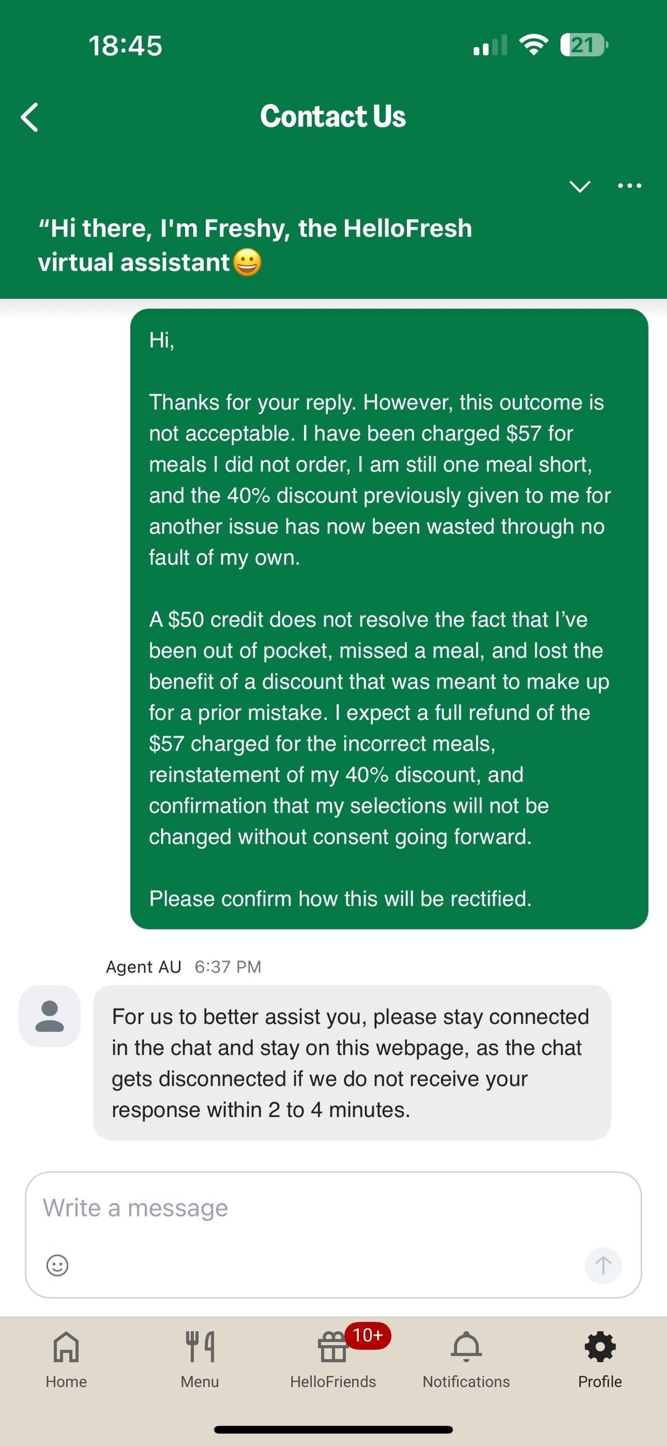Open the emoji picker smiley icon
The image size is (667, 1446).
57,1265
